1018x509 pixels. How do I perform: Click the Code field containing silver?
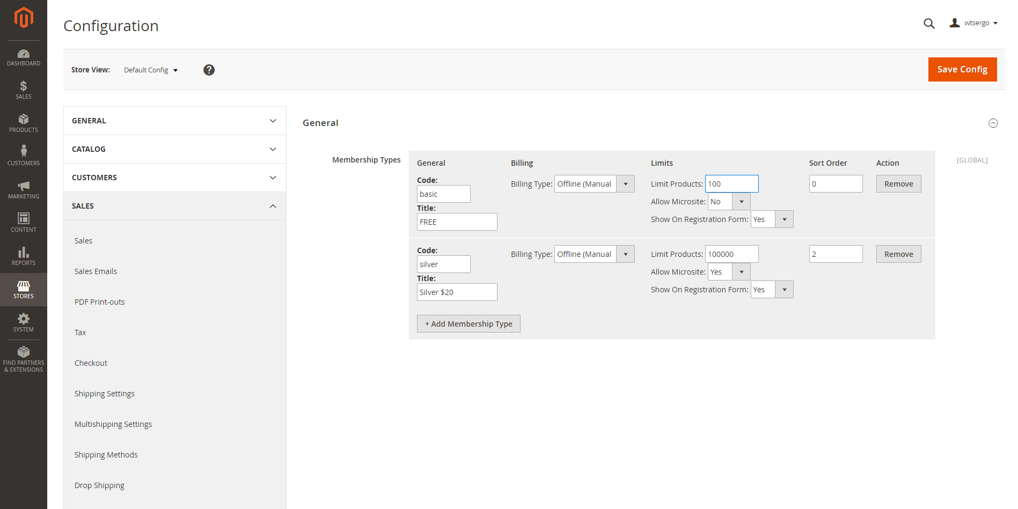point(444,264)
